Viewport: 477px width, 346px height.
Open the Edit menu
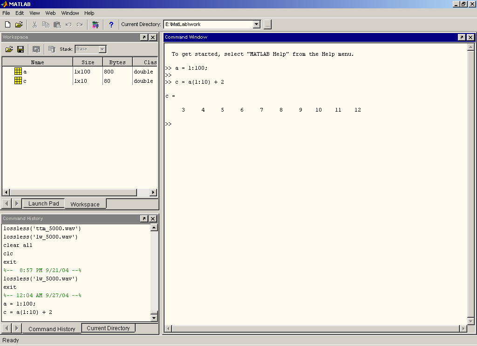coord(20,13)
